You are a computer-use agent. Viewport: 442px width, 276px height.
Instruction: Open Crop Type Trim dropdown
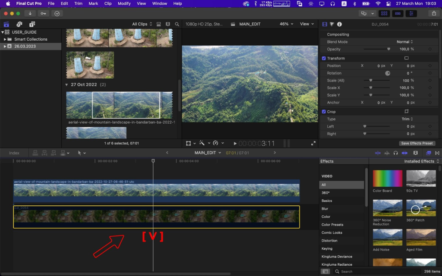click(x=407, y=119)
